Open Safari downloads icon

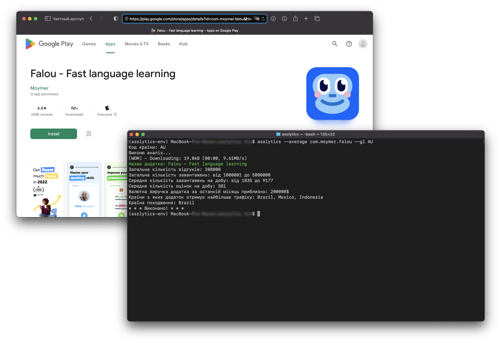pyautogui.click(x=273, y=19)
